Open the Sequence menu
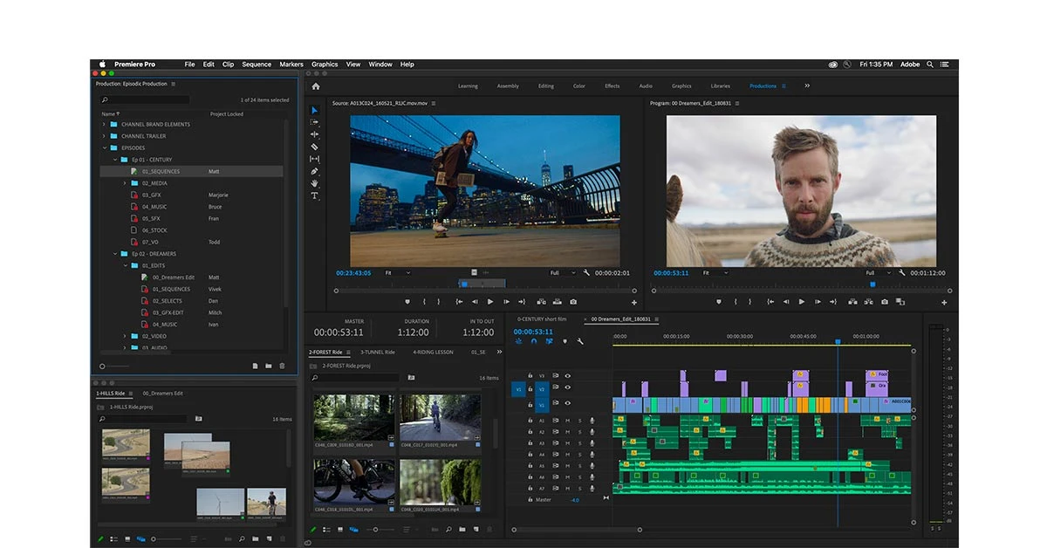1047x548 pixels. 256,64
